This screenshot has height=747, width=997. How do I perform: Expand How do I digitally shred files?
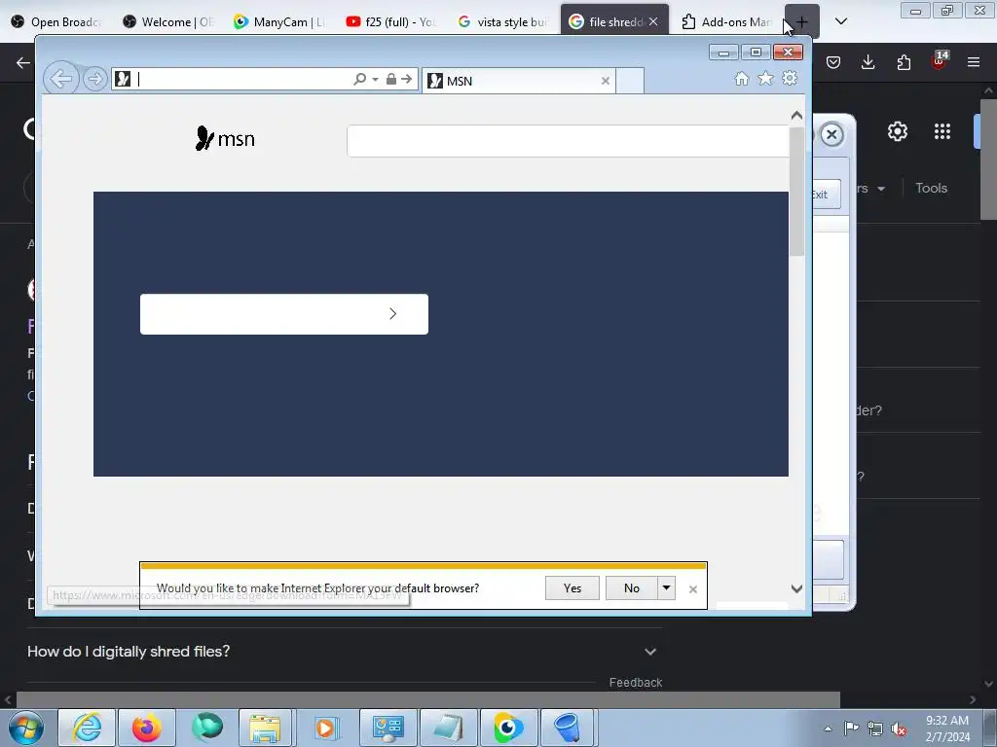click(345, 651)
